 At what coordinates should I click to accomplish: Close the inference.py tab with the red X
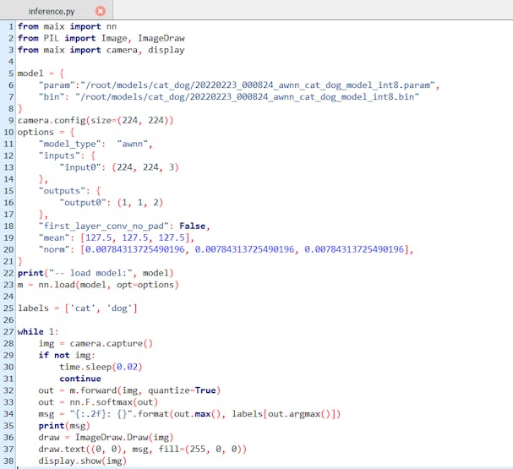(101, 11)
